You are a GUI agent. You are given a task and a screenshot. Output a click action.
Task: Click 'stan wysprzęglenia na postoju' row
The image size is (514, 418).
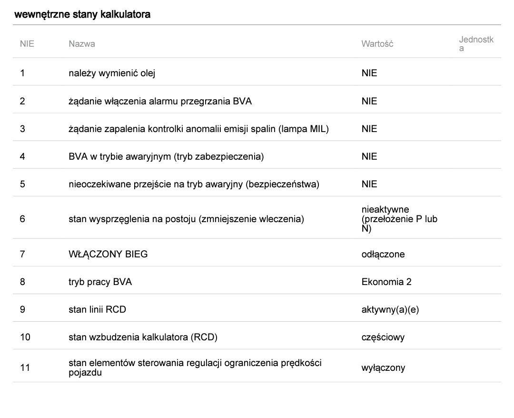tap(186, 219)
